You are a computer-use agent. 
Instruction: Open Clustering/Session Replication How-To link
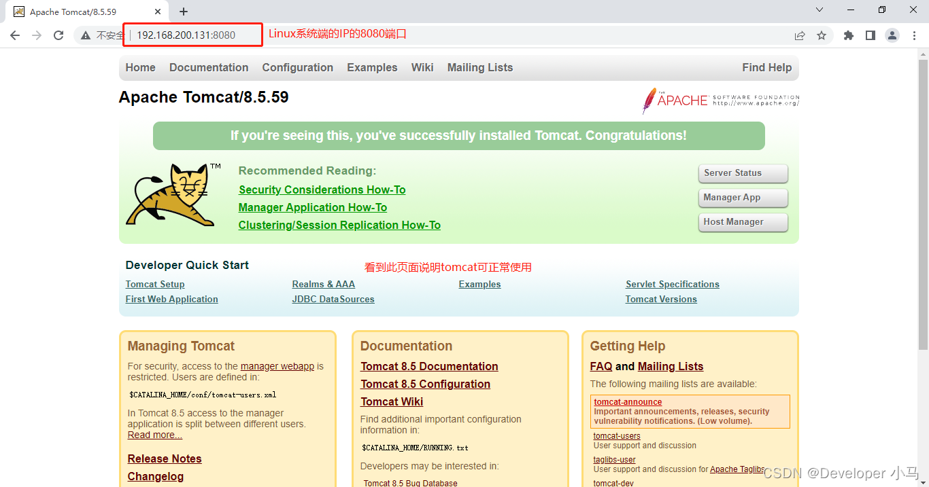339,225
